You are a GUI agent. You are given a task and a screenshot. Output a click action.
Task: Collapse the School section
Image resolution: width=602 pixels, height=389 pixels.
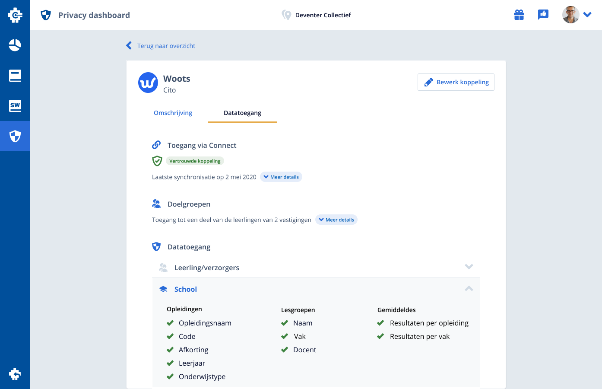point(469,289)
